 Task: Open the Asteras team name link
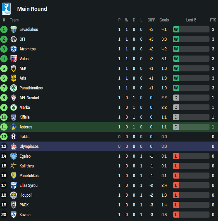26,127
